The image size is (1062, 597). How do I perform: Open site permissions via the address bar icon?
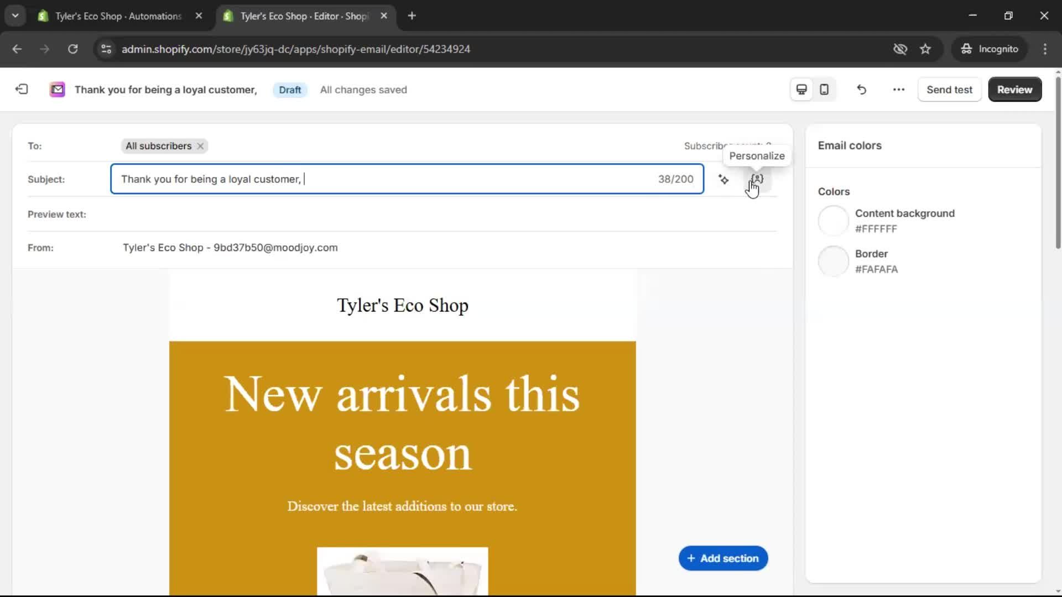pos(106,49)
